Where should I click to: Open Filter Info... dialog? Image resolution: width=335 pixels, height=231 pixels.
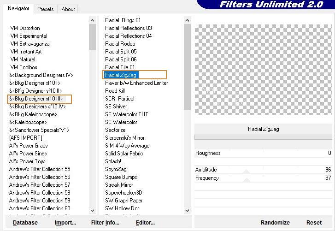coord(105,223)
